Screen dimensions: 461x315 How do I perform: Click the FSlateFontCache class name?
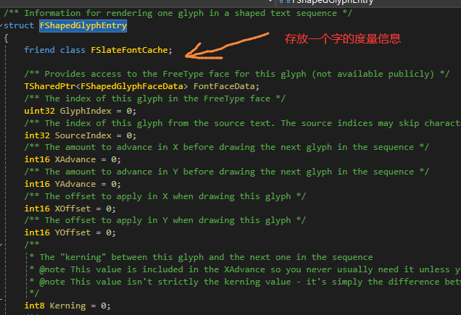click(129, 50)
